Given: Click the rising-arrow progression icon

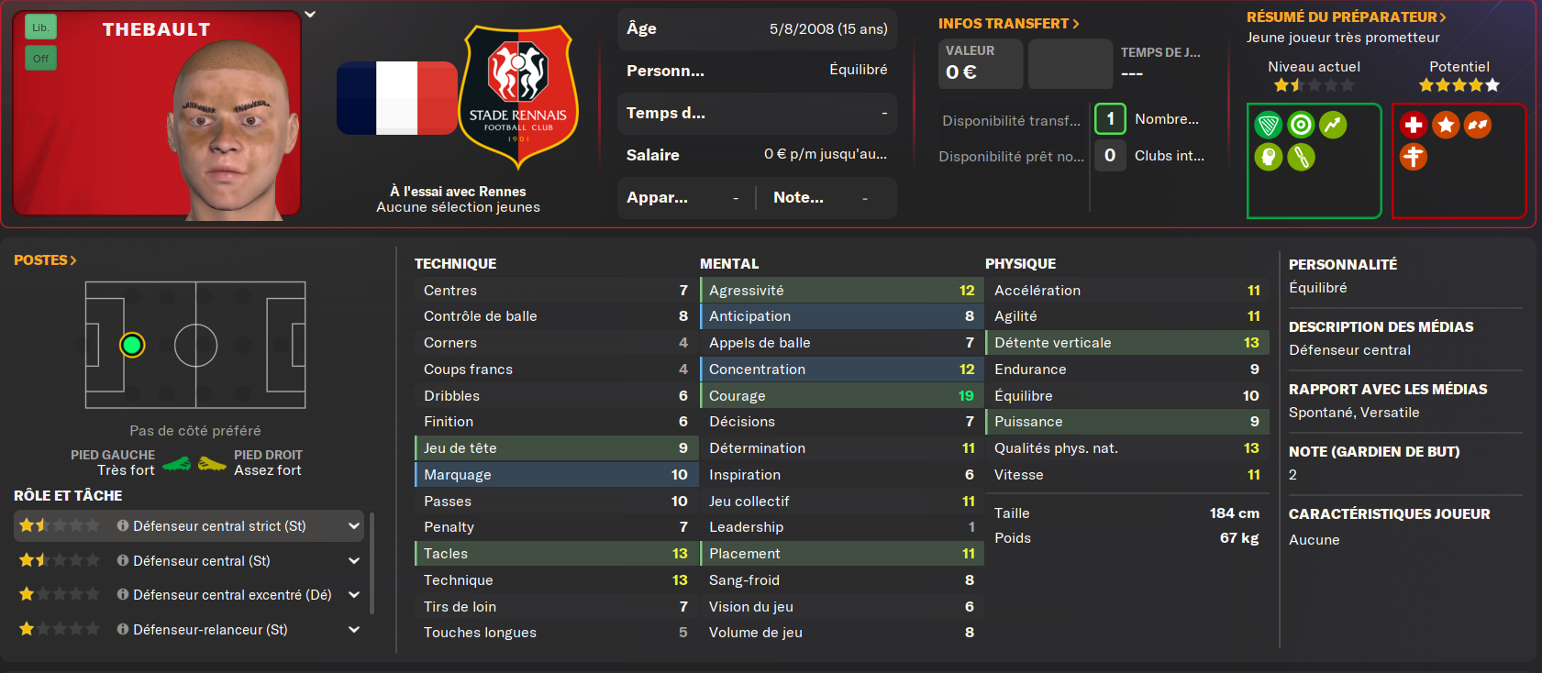Looking at the screenshot, I should pyautogui.click(x=1333, y=125).
